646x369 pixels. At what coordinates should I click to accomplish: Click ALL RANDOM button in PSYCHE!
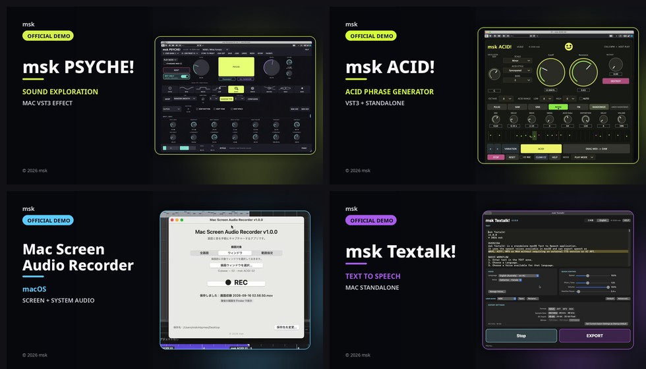pos(245,79)
